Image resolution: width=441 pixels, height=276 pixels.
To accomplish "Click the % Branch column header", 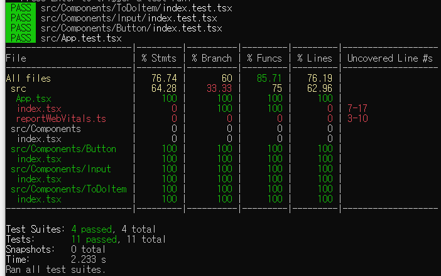I will pos(212,58).
